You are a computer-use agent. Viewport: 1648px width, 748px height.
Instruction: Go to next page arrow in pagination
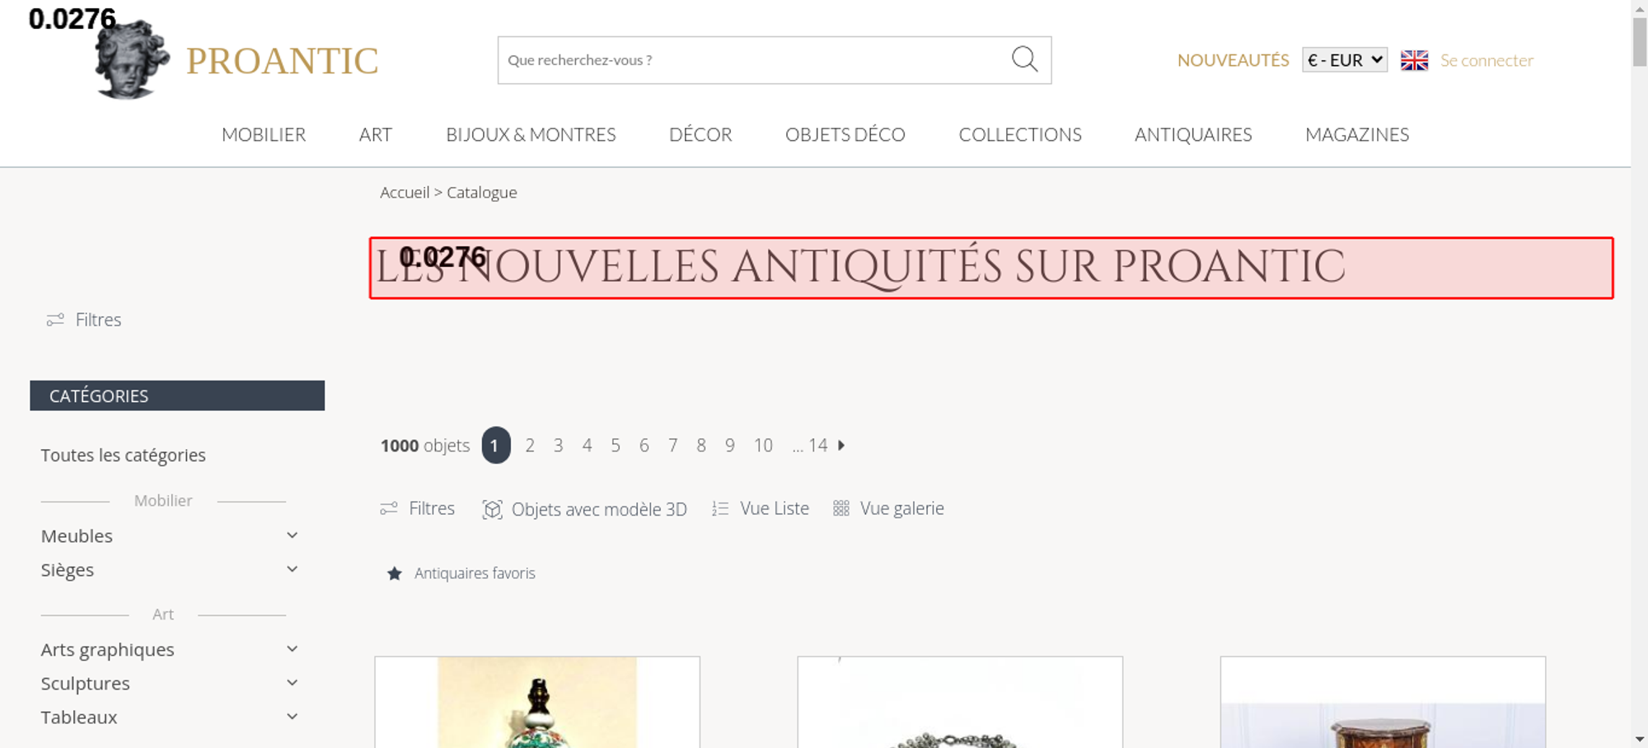point(841,445)
